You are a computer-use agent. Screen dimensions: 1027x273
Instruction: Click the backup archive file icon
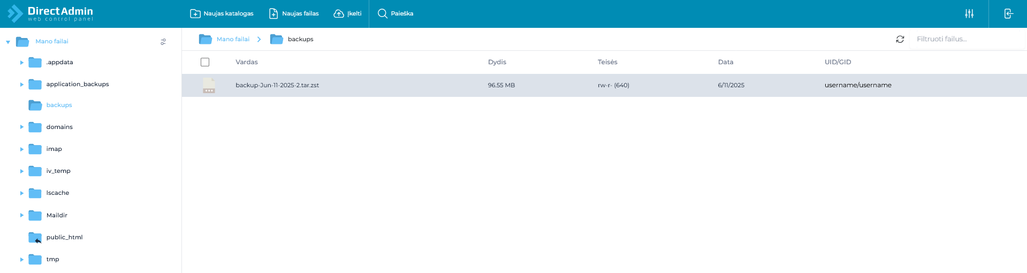[209, 85]
